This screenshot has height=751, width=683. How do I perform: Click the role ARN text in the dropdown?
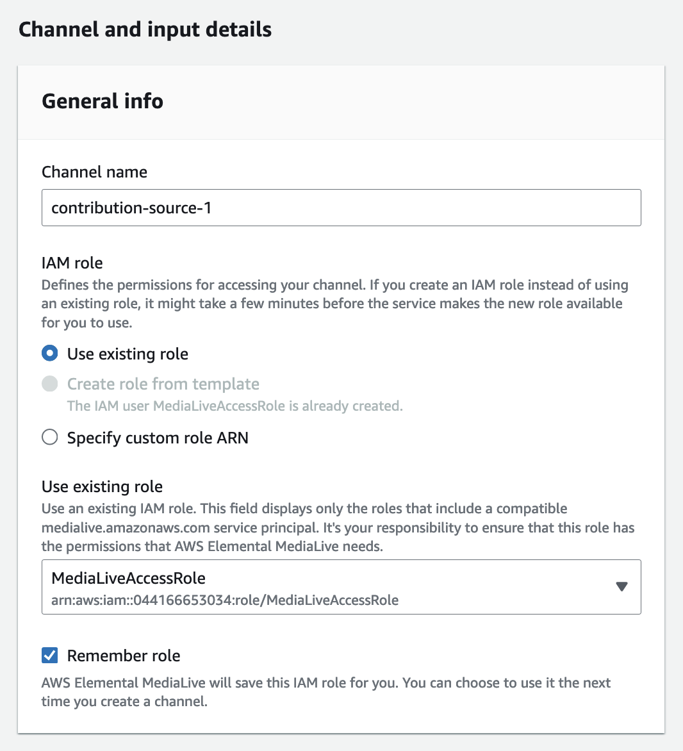click(x=225, y=600)
